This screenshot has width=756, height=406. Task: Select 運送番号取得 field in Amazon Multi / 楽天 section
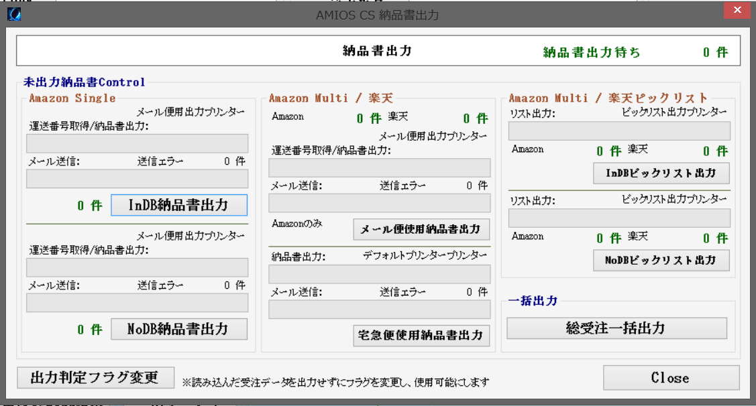tap(379, 167)
